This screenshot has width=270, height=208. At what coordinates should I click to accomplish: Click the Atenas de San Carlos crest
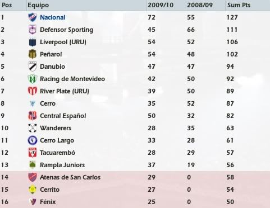pos(33,177)
